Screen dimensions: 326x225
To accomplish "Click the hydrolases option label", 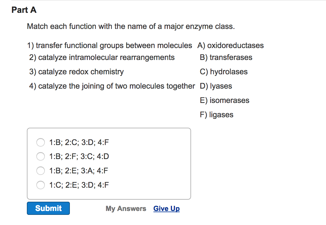I will (x=224, y=72).
